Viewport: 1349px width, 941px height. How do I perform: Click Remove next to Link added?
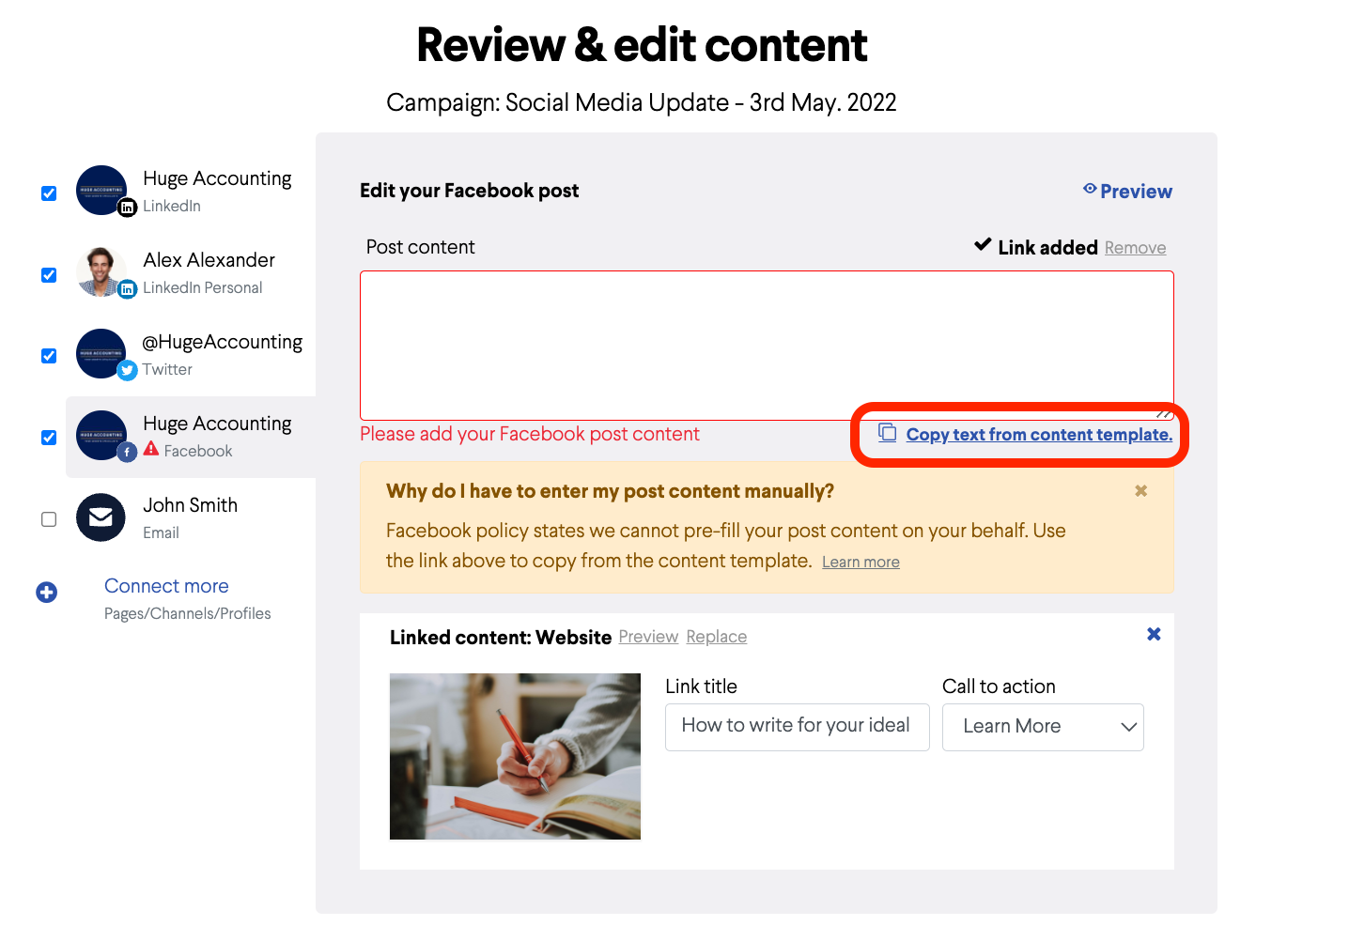tap(1135, 248)
